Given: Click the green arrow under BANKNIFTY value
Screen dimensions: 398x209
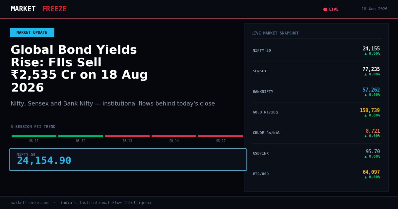Looking at the screenshot, I should 366,95.
